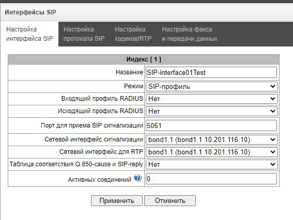Expand the Режим dropdown showing SIP-профиль
Screen dimensions: 293x220
[212, 86]
